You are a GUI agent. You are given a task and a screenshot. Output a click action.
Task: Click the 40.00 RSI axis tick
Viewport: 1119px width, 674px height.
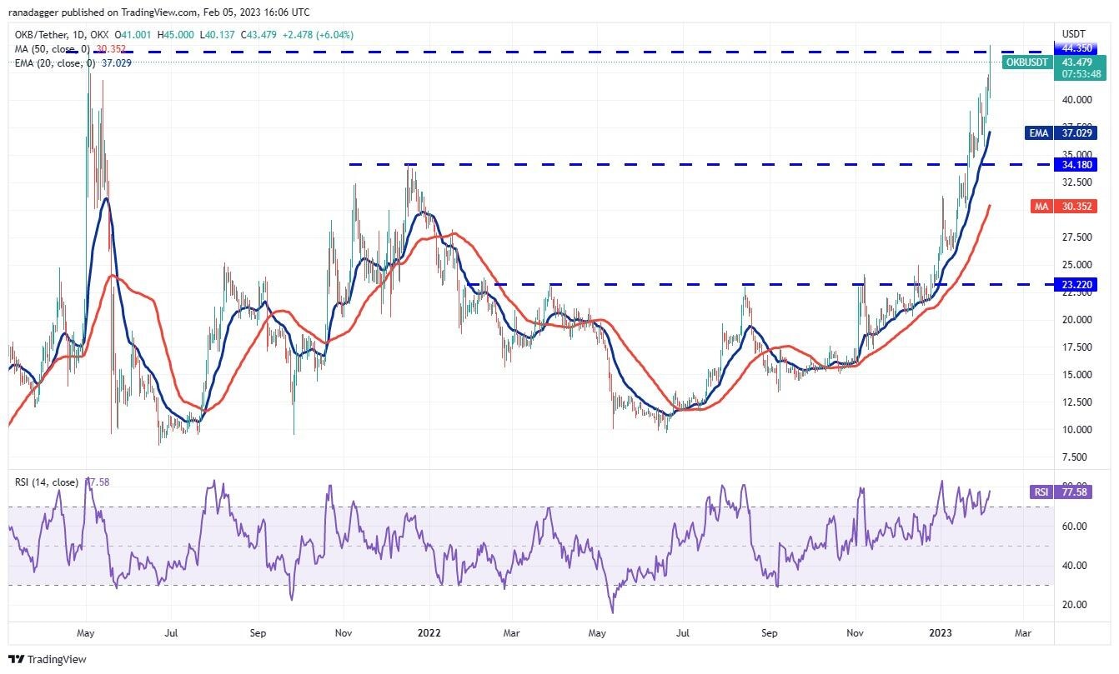pos(1074,566)
